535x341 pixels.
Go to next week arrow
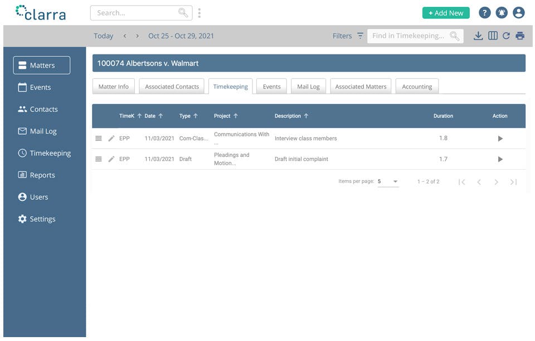point(137,36)
